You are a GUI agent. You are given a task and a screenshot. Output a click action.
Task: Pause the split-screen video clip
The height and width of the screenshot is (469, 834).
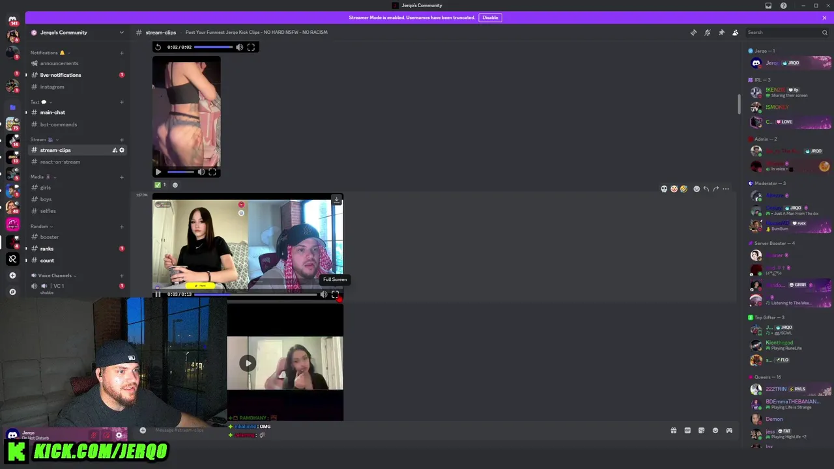pyautogui.click(x=158, y=294)
